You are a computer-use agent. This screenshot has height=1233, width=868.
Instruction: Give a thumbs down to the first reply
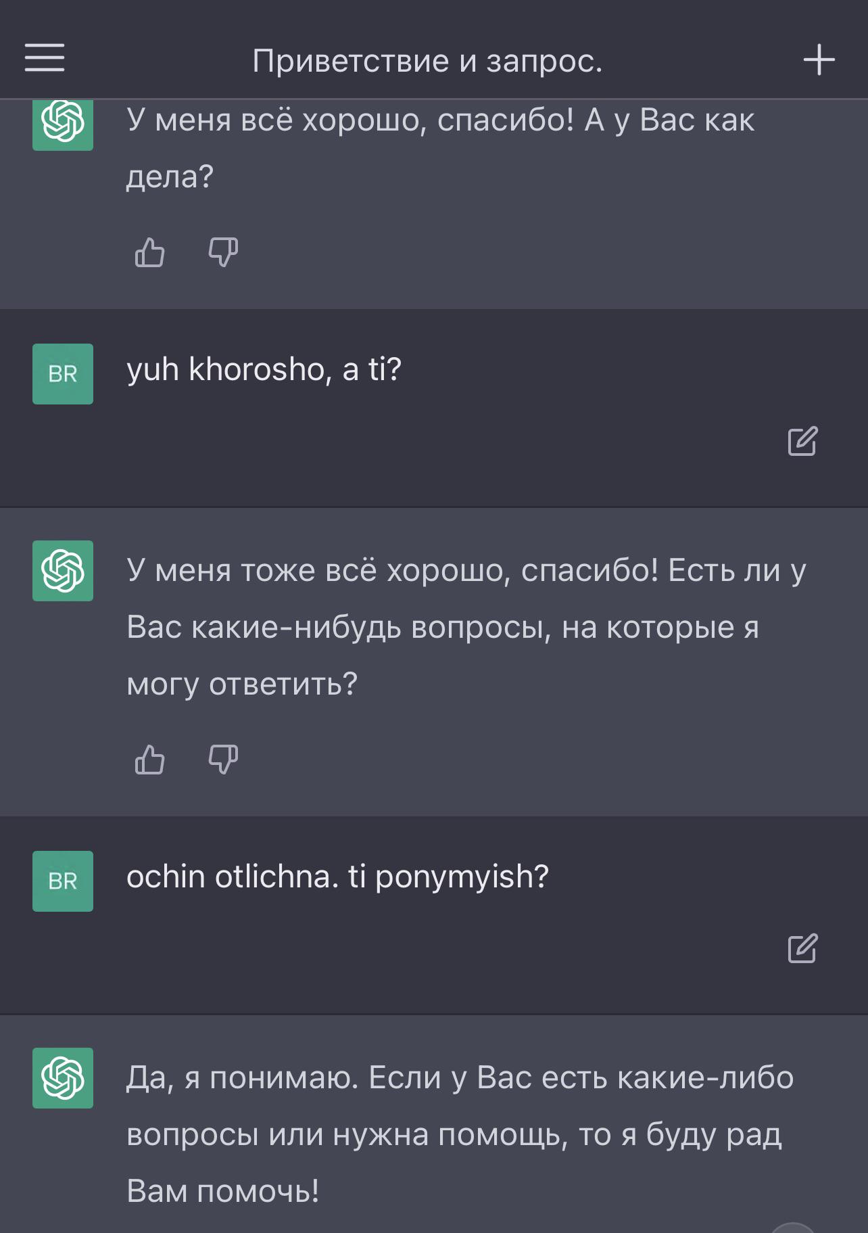(223, 252)
